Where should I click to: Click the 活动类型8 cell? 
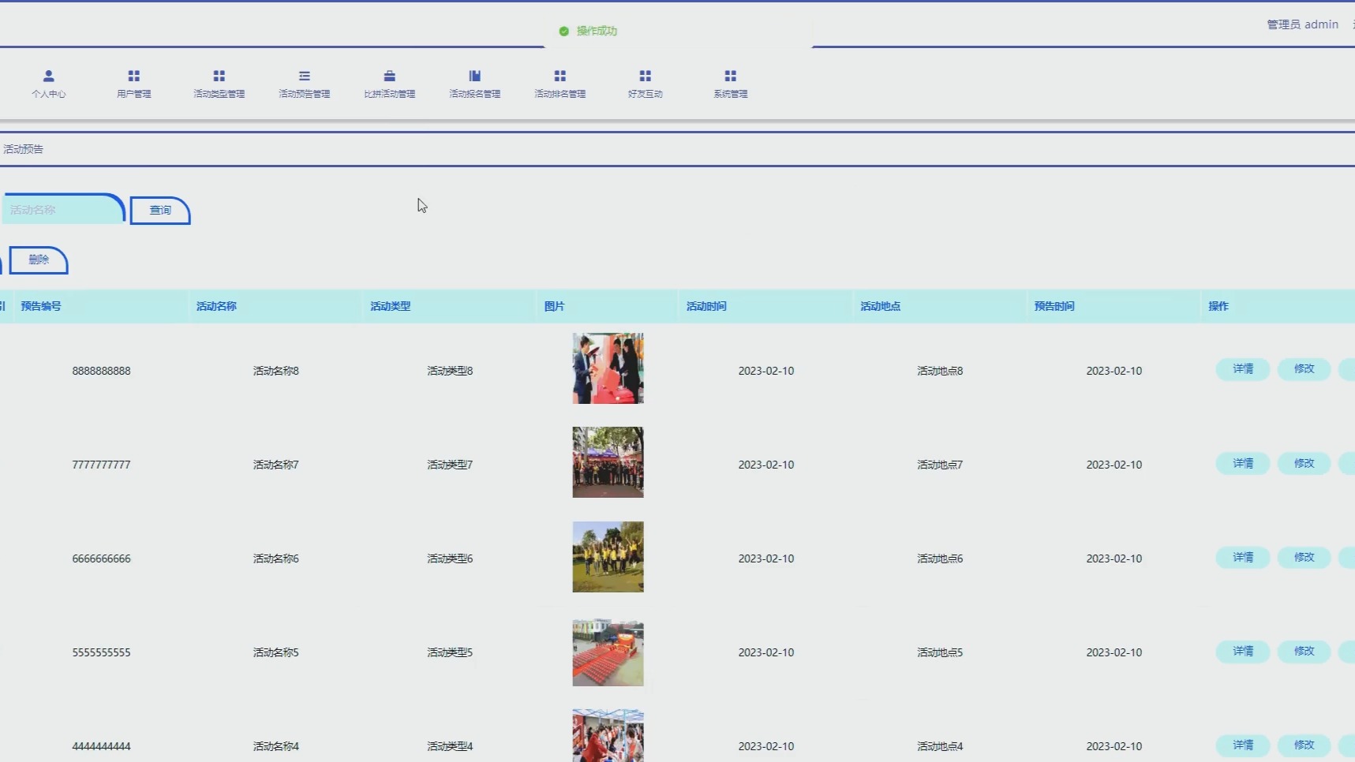click(x=450, y=371)
